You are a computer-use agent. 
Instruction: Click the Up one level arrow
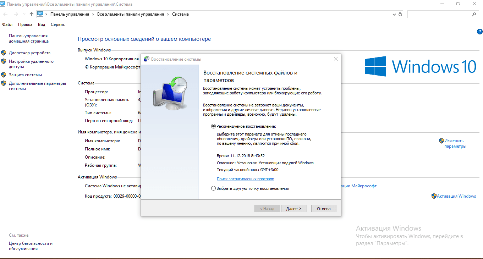click(x=32, y=14)
